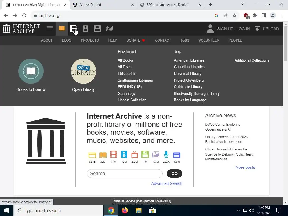Bookmark this page with the star icon
The image size is (288, 216).
pyautogui.click(x=234, y=16)
